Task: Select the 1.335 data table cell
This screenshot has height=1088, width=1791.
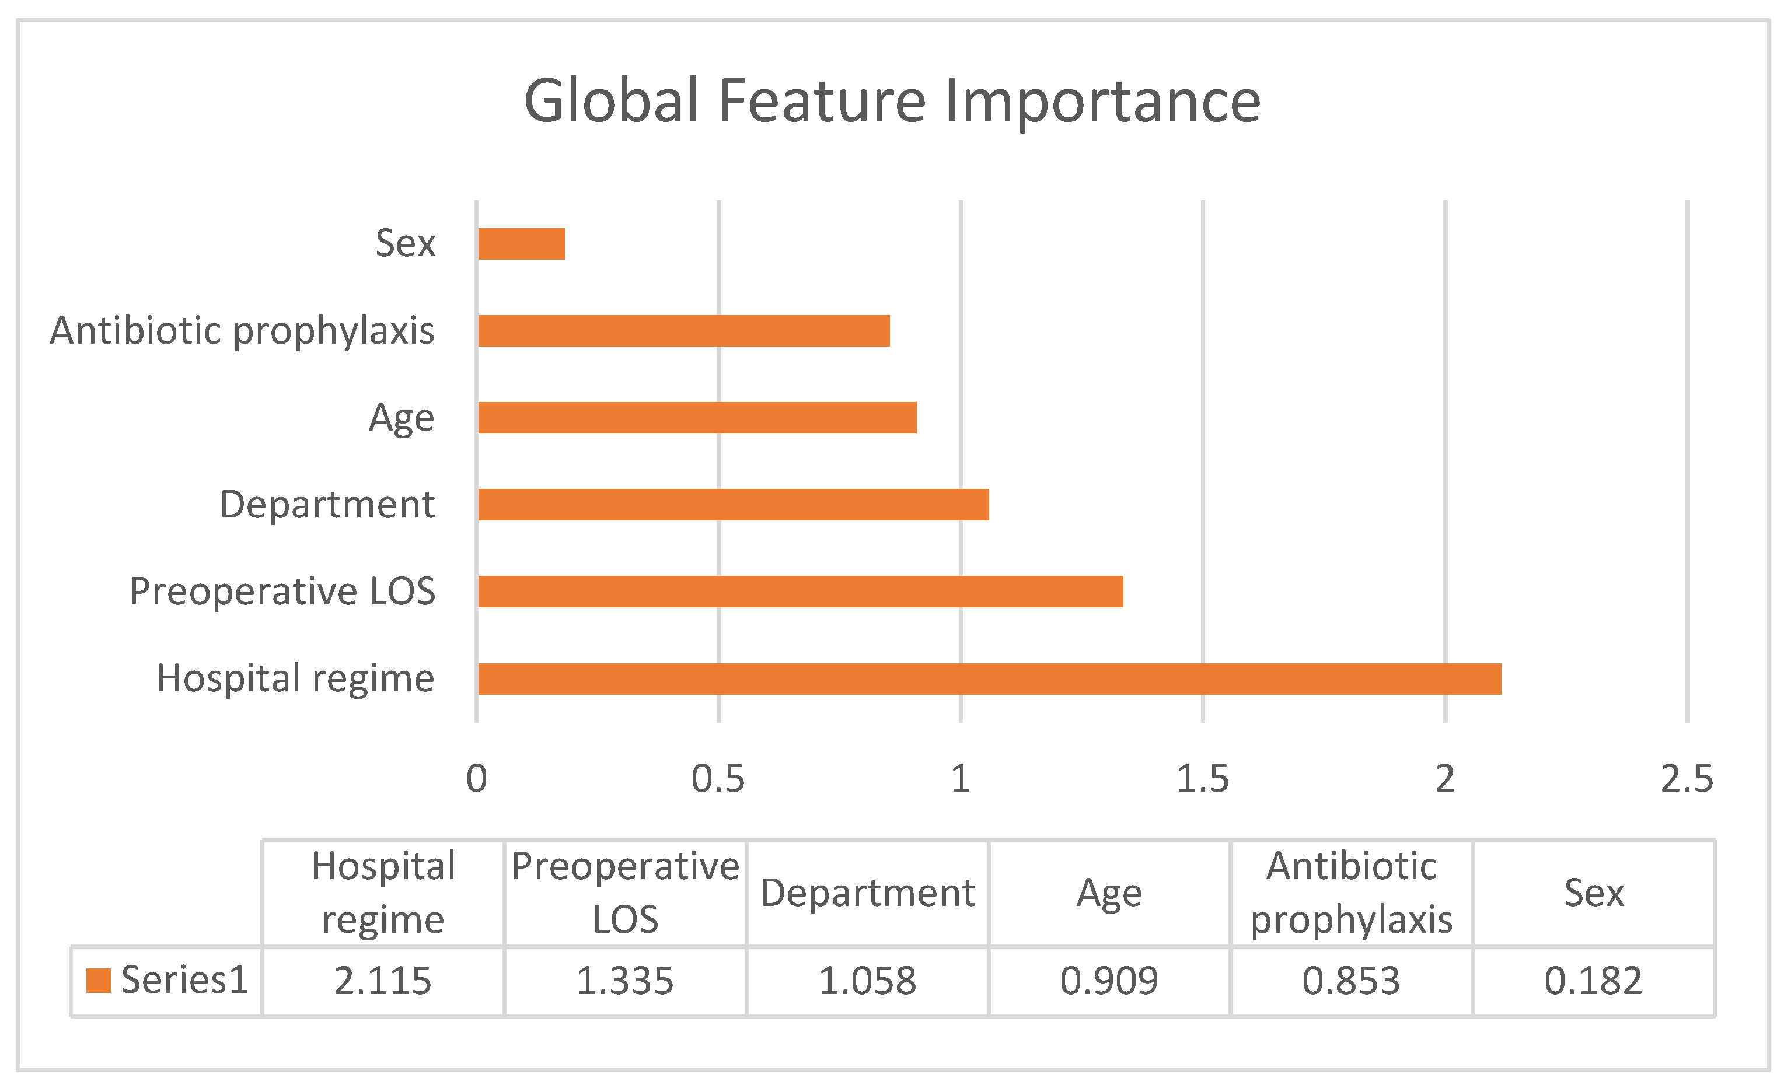Action: click(x=625, y=981)
